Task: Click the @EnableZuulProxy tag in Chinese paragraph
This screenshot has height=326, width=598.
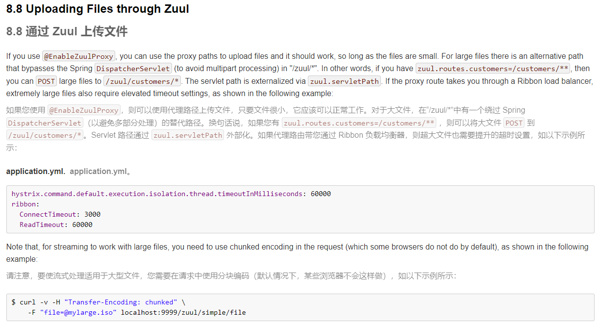Action: click(84, 110)
